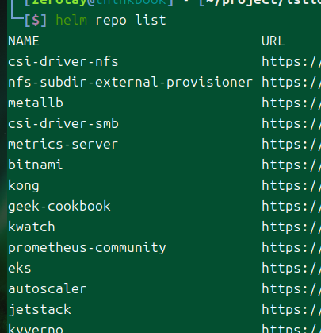
Task: Click the helm command word
Action: [x=71, y=21]
